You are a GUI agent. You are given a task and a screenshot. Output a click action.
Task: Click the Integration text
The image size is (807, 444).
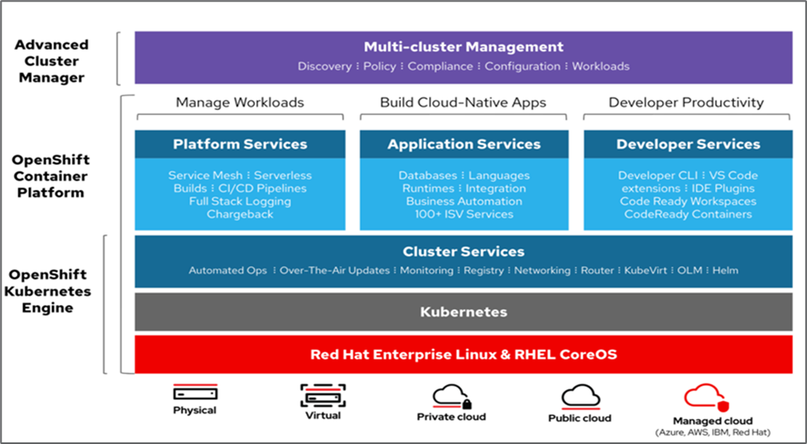pyautogui.click(x=496, y=189)
